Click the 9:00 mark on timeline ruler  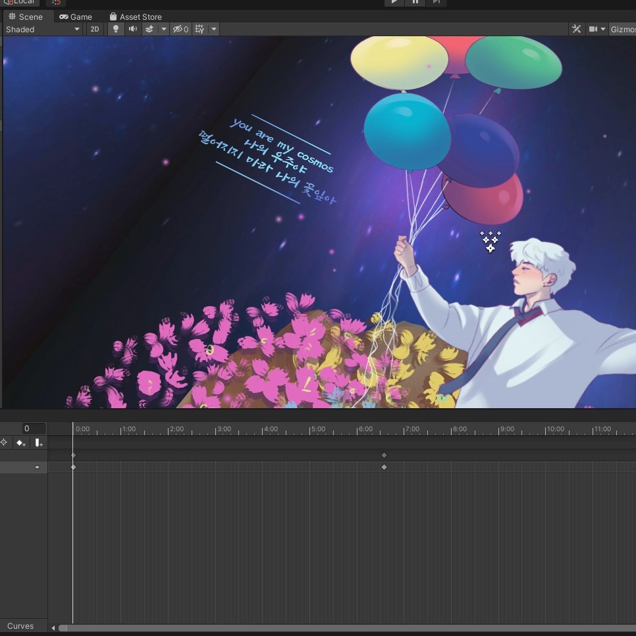(x=506, y=429)
